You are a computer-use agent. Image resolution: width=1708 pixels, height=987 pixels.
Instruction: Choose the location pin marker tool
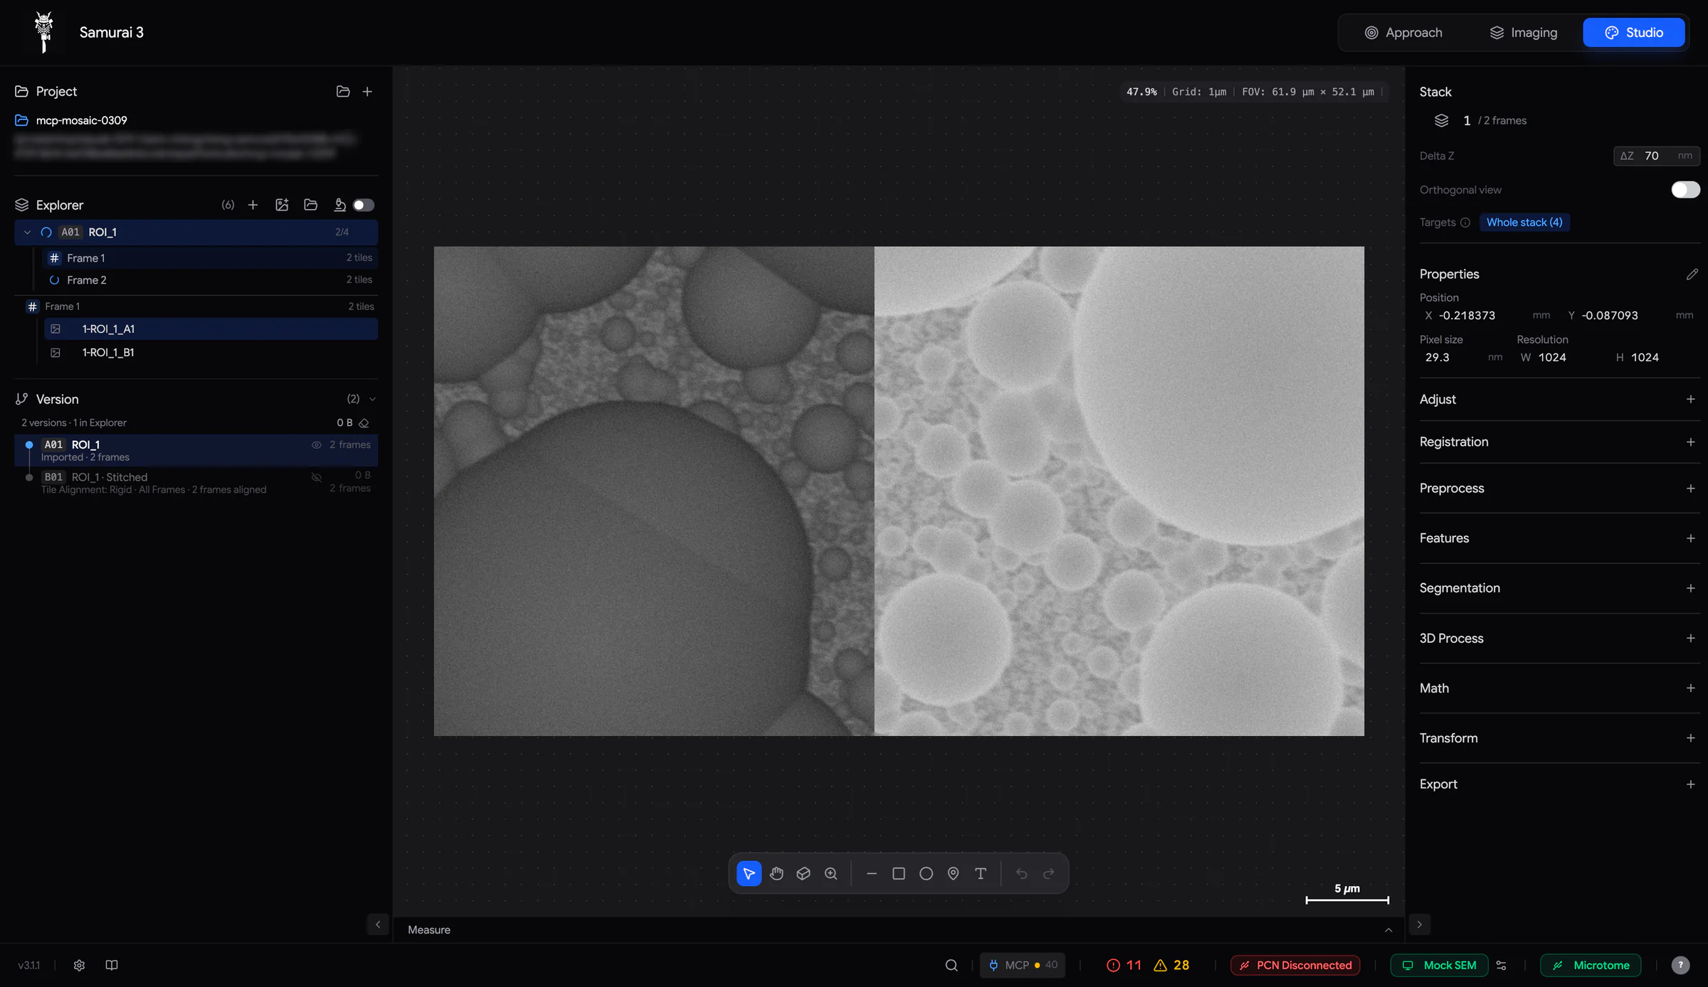(x=953, y=873)
